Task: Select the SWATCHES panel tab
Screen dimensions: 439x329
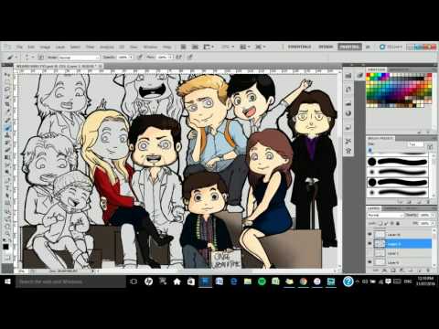Action: pos(376,69)
